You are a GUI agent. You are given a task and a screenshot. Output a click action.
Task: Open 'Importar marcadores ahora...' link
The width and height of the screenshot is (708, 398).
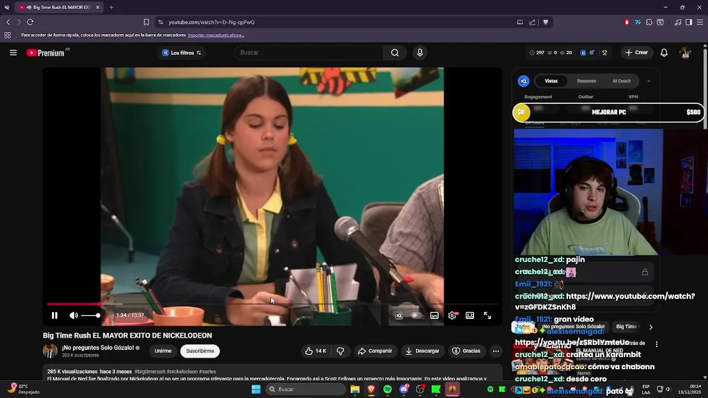tap(216, 35)
